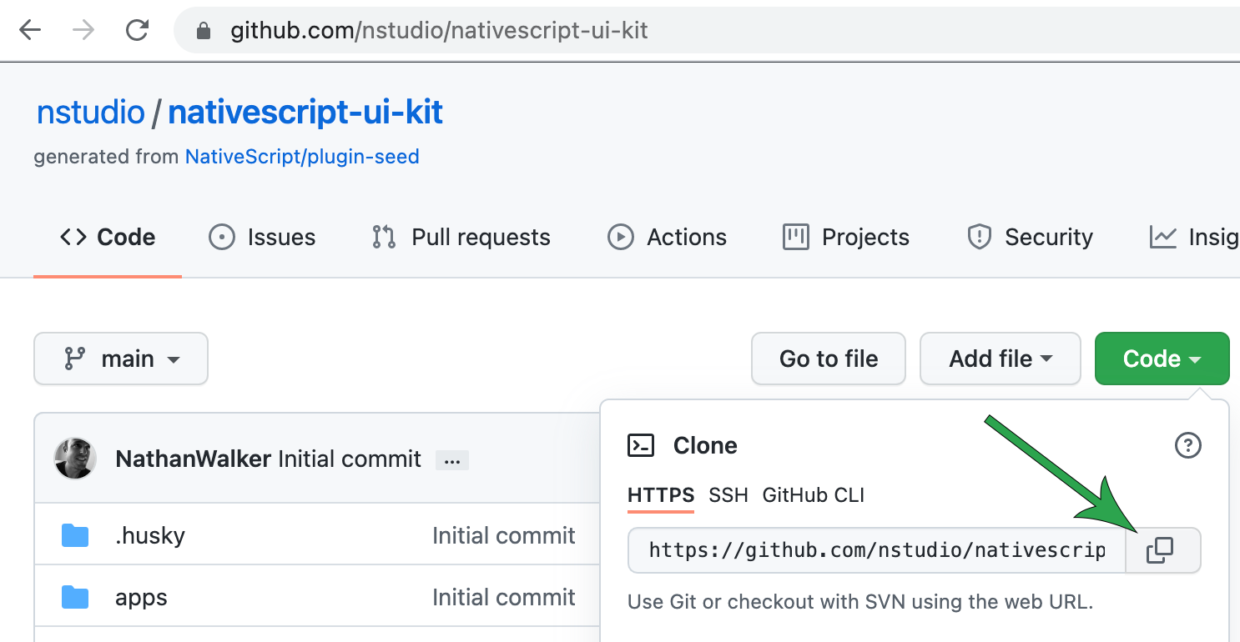Screen dimensions: 1240x642
Task: Switch to the Pull requests tab
Action: coord(461,238)
